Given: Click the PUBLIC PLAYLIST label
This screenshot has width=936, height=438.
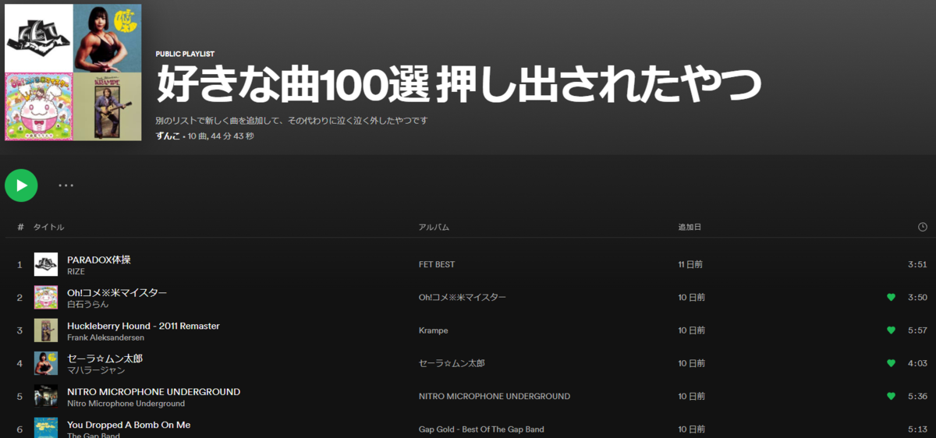Looking at the screenshot, I should coord(185,54).
